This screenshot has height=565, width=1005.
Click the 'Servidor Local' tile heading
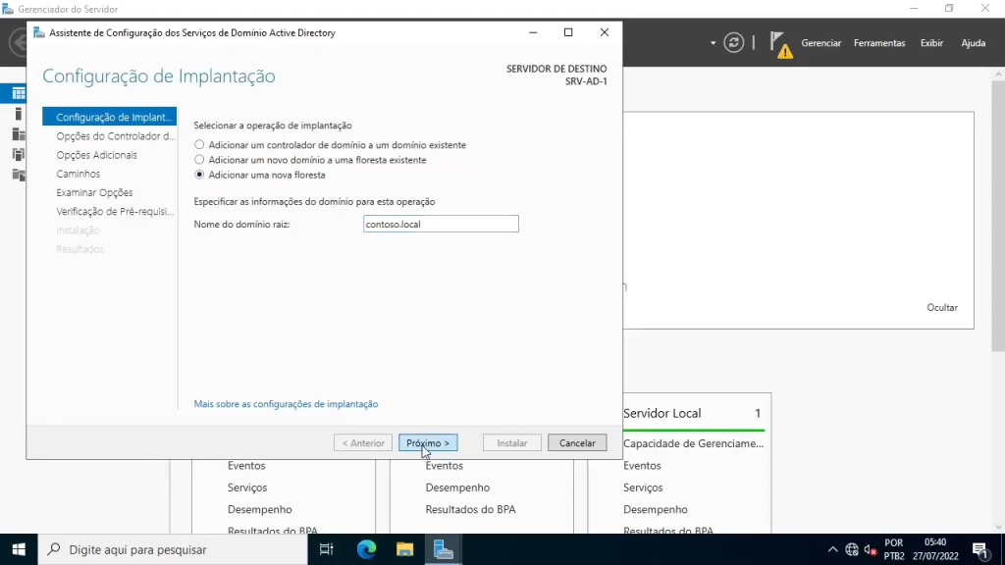click(x=662, y=413)
